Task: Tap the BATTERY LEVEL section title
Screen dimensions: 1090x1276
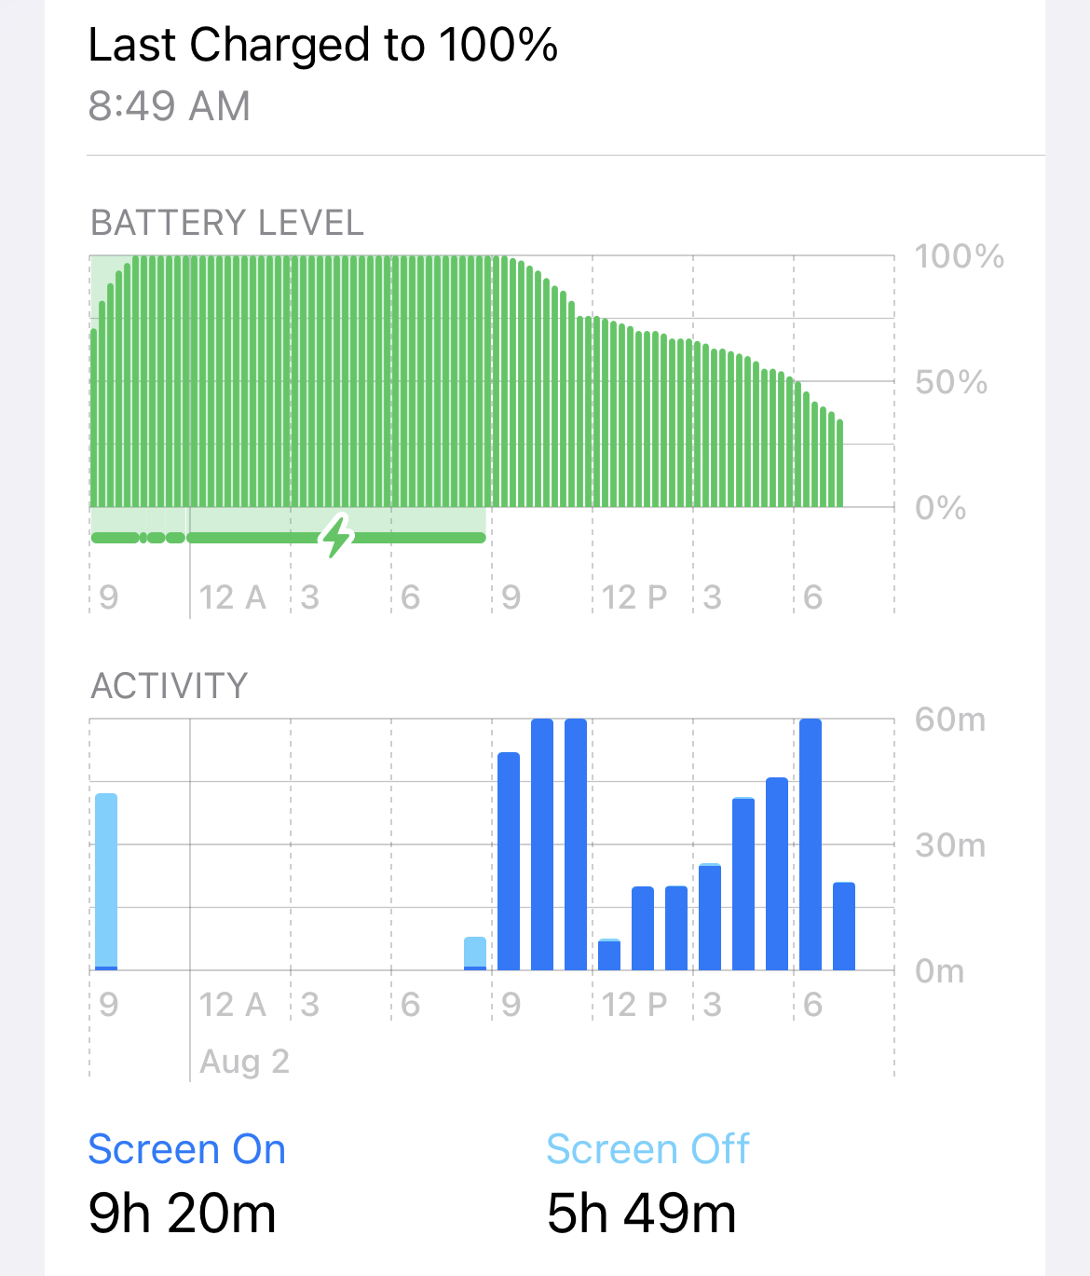Action: (227, 224)
